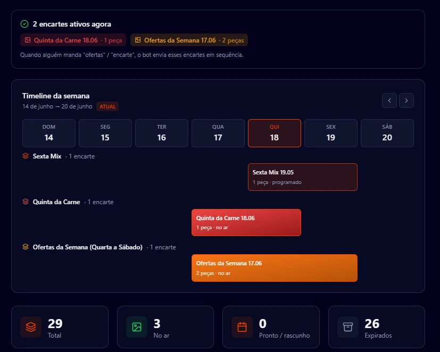Open the red Quinta da Carne 18.06 timeline bar
This screenshot has width=440, height=352.
(246, 222)
